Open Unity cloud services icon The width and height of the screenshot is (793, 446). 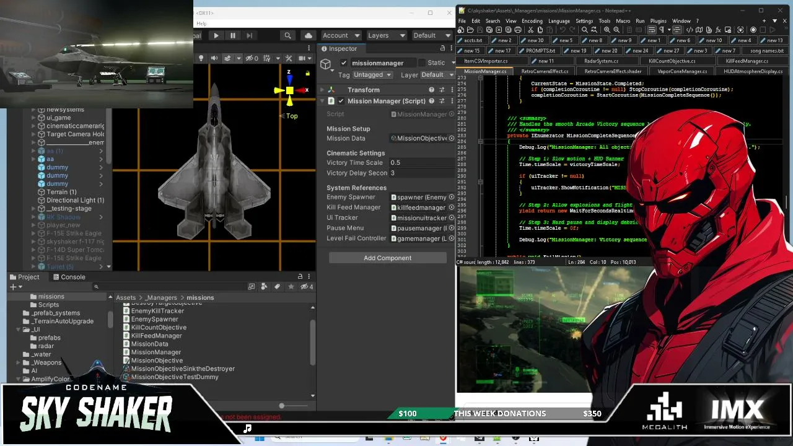click(308, 36)
